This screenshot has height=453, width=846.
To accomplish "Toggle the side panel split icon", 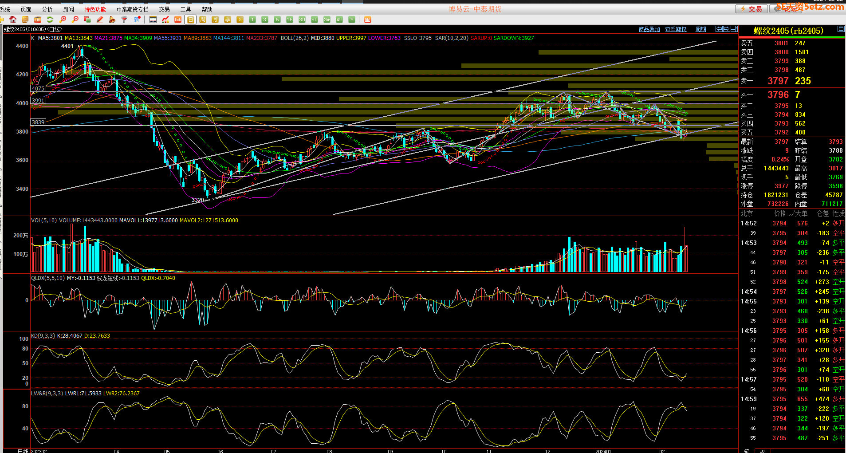I will pos(734,29).
